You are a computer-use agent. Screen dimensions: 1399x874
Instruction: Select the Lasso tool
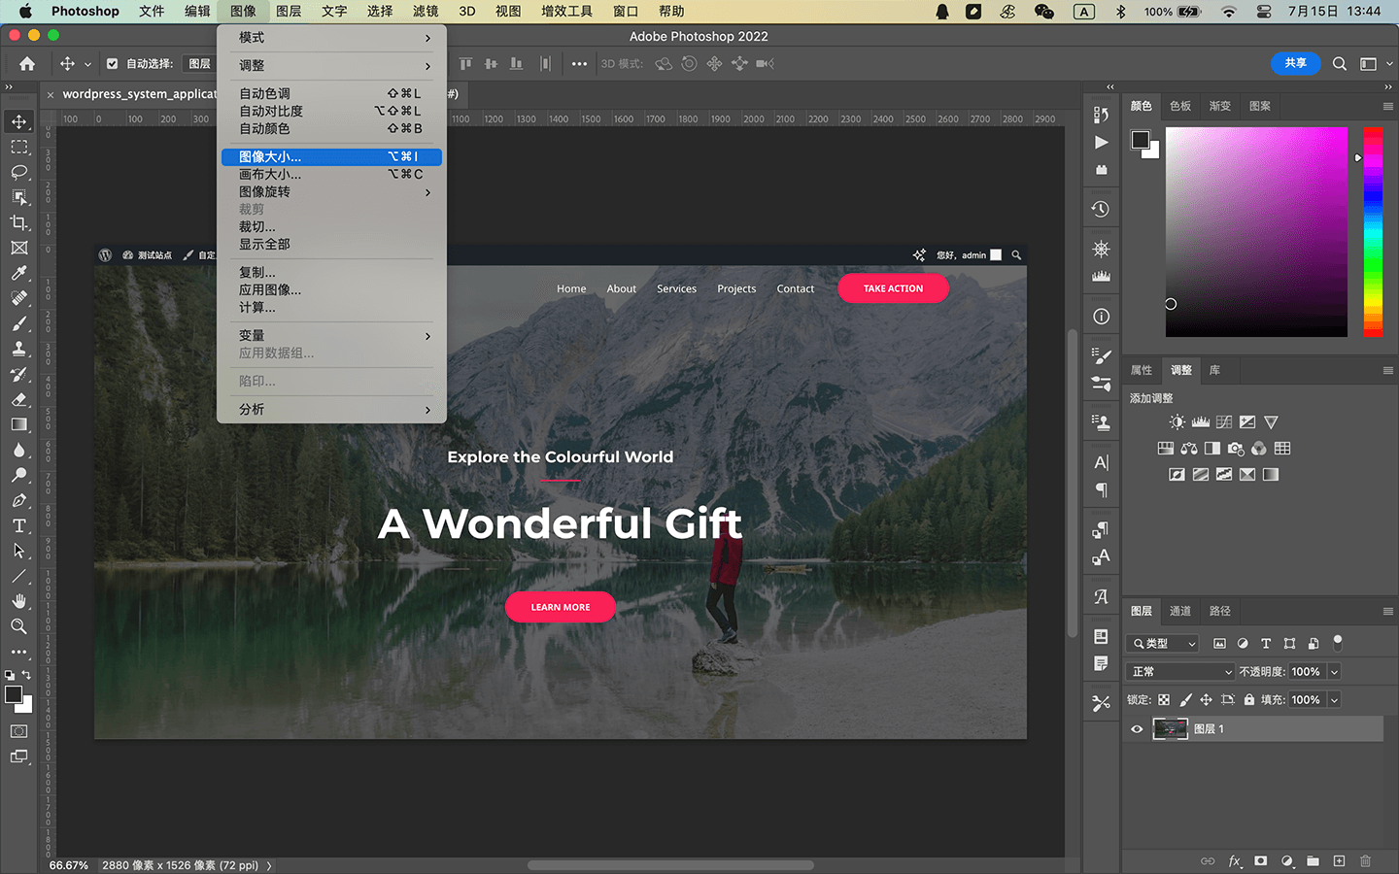pos(18,172)
